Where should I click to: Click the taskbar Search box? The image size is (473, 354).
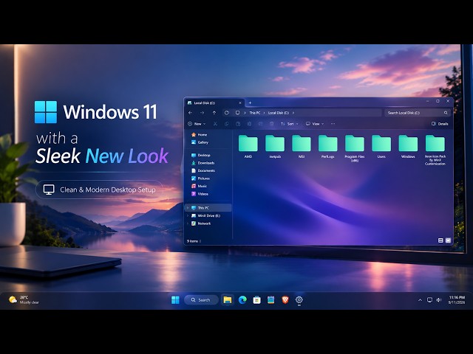click(201, 300)
